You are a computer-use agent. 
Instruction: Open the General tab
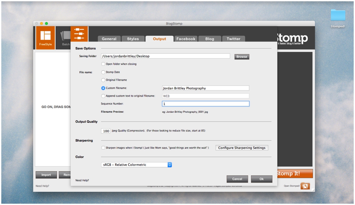(x=109, y=39)
